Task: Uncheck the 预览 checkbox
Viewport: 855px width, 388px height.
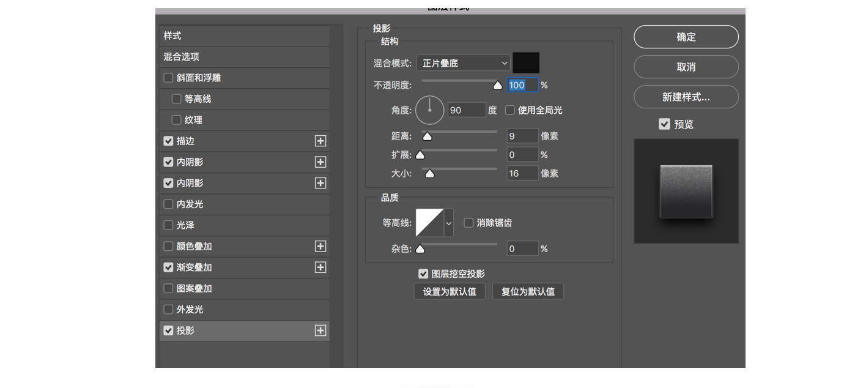Action: tap(664, 124)
